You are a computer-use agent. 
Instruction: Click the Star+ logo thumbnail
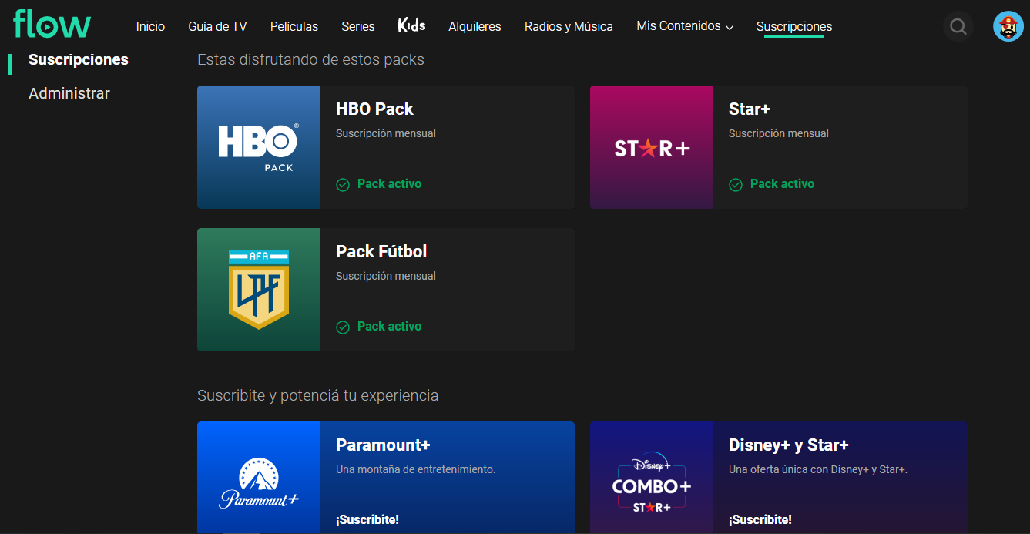point(652,147)
